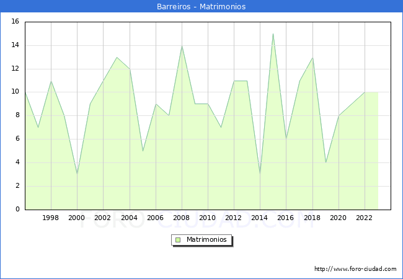Click the 2004 x-axis label
The height and width of the screenshot is (279, 403).
pyautogui.click(x=129, y=218)
